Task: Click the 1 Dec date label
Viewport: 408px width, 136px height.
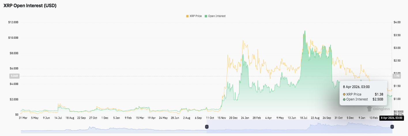Action: pos(105,118)
